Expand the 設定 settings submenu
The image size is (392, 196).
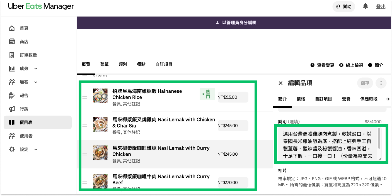point(36,150)
